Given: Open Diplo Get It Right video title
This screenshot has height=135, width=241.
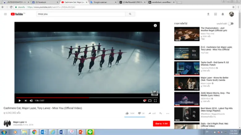Looking at the screenshot, I should [214, 125].
